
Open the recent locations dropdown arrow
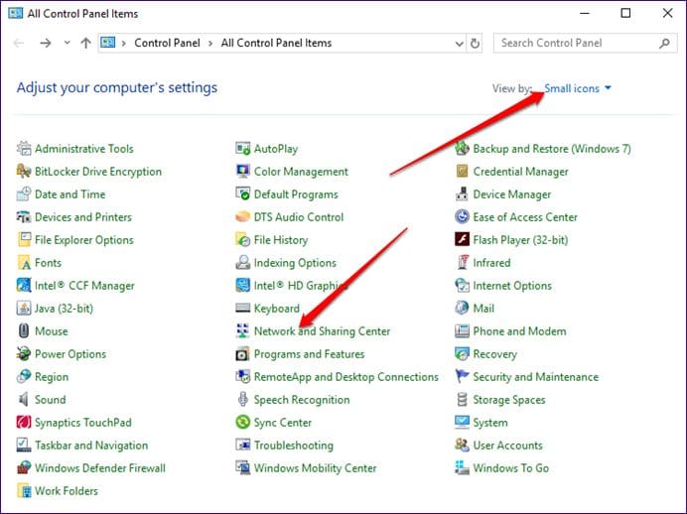click(x=68, y=43)
